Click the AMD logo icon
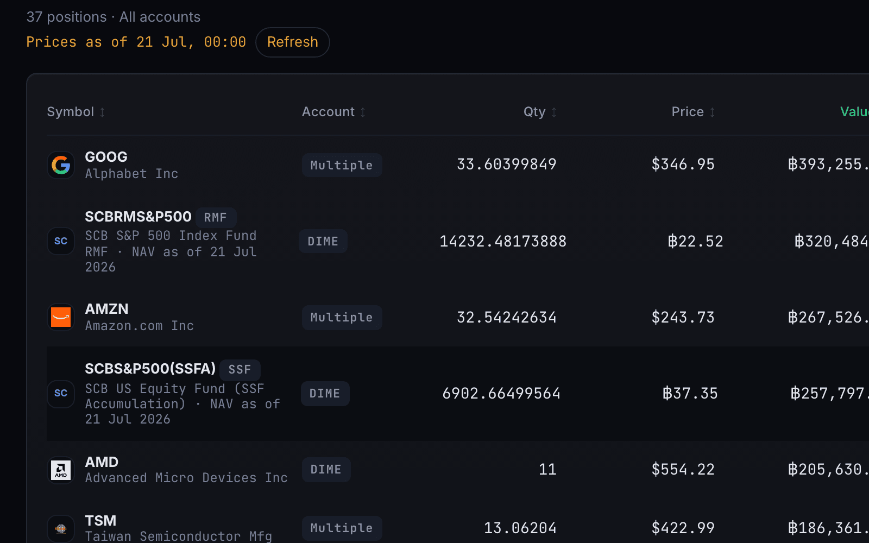 61,470
